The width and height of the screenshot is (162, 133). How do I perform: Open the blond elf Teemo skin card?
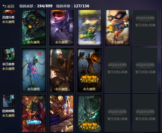click(89, 28)
